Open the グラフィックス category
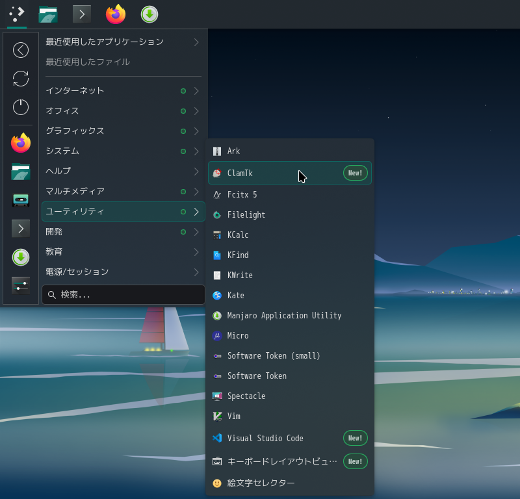The image size is (520, 499). coord(123,131)
